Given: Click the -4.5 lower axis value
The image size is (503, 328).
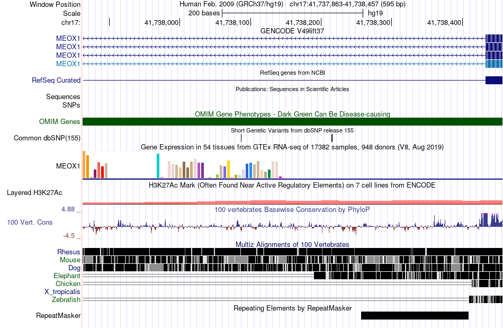Looking at the screenshot, I should pos(69,236).
